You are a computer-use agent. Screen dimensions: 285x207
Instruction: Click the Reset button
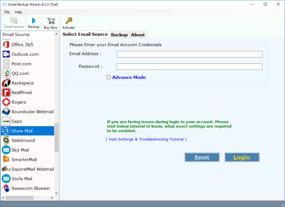pos(202,157)
